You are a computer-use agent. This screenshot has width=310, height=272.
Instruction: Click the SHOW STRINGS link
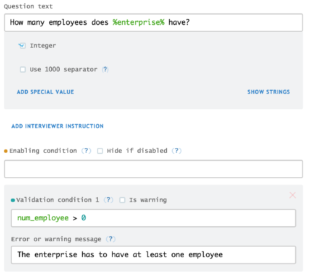[x=268, y=92]
